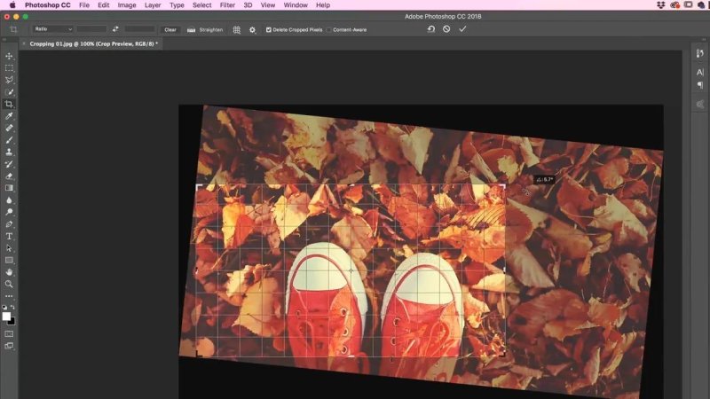Screen dimensions: 710x399
Task: Select the Dodge tool
Action: (9, 212)
